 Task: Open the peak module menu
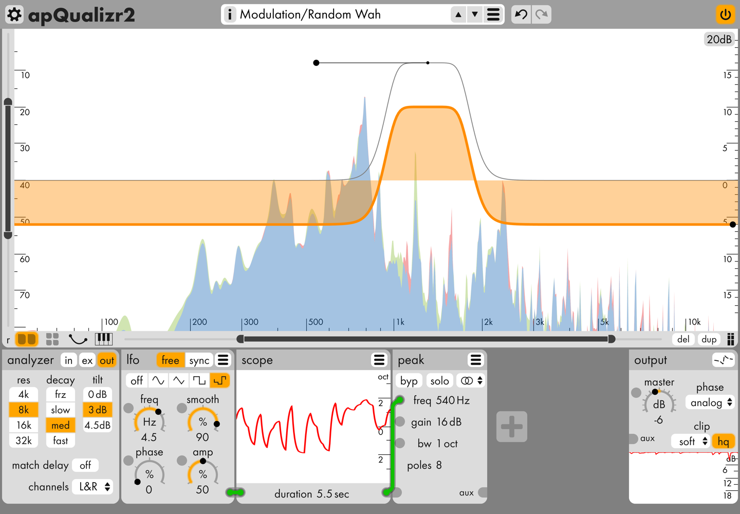476,360
